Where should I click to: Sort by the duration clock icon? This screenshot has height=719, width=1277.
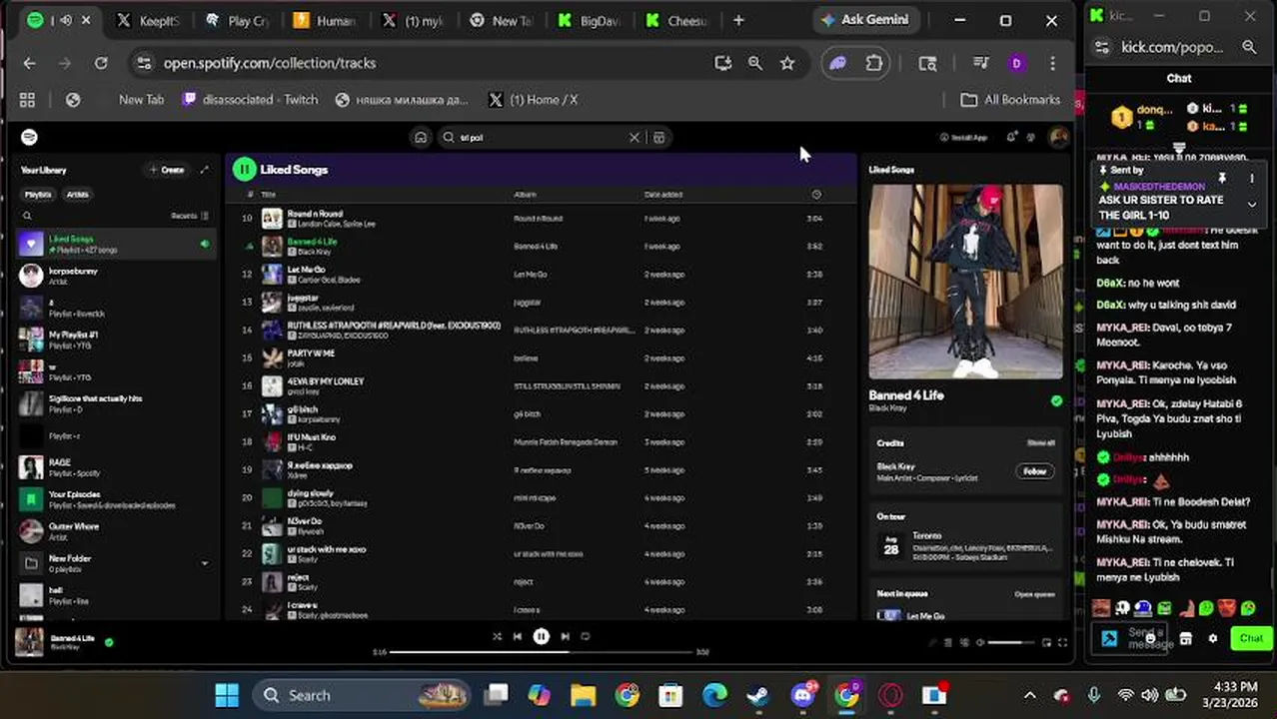tap(816, 195)
